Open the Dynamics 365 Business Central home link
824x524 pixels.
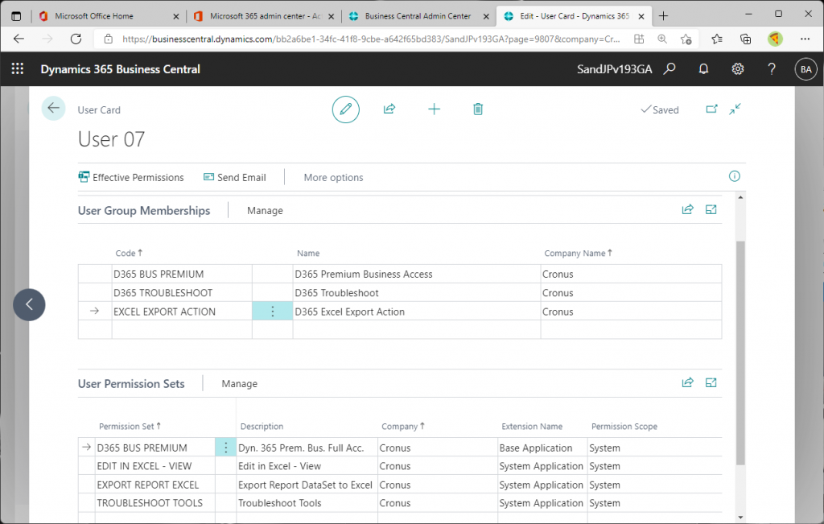[x=121, y=69]
